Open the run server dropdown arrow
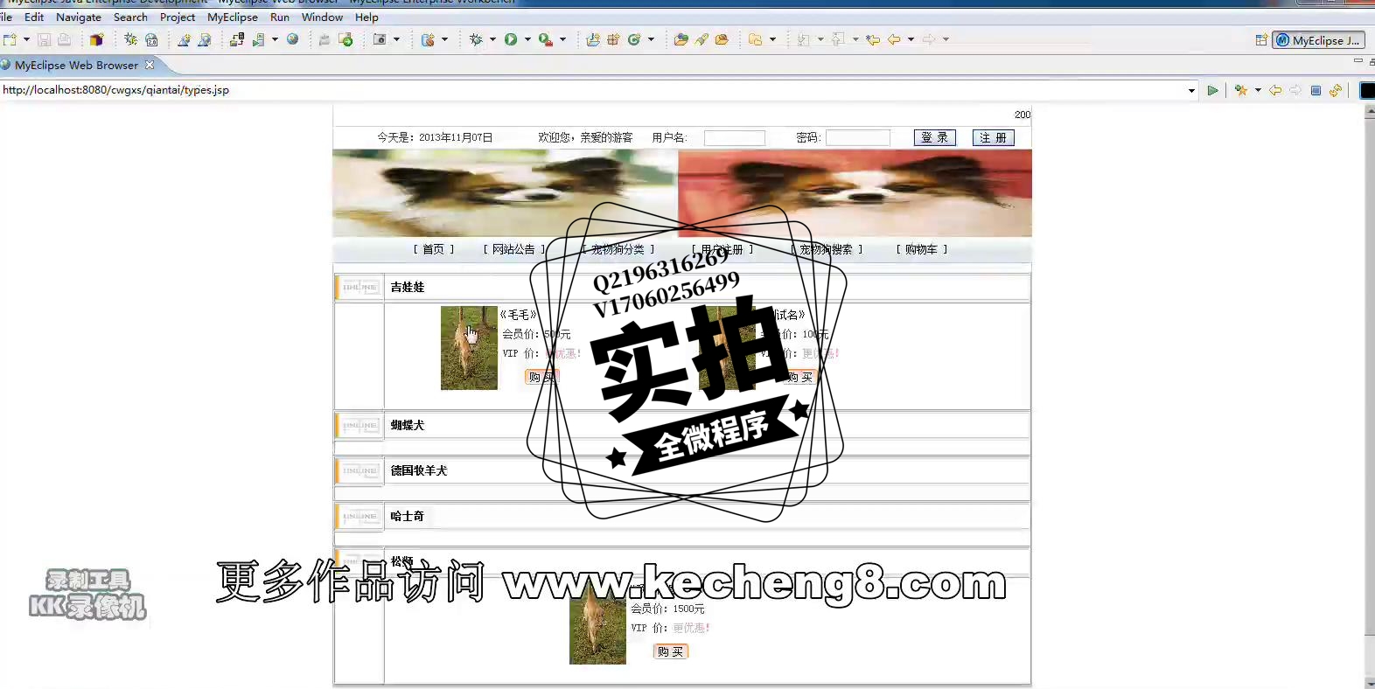This screenshot has width=1375, height=689. click(275, 39)
